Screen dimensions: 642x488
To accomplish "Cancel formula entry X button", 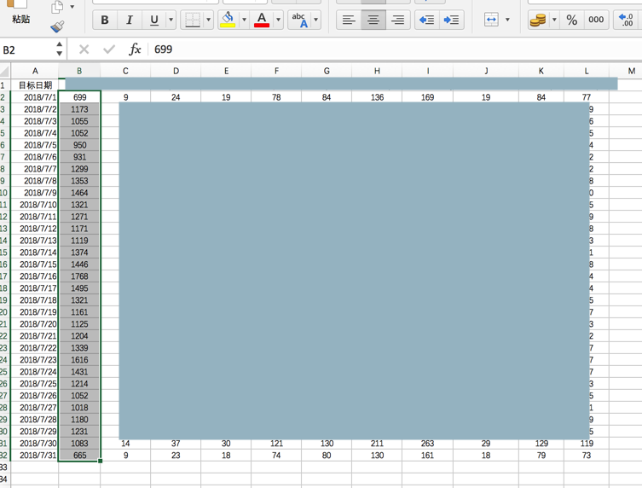I will [84, 49].
